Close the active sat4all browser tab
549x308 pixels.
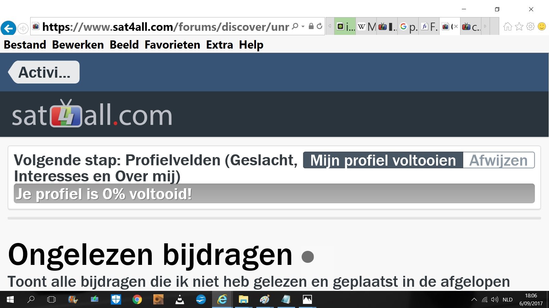[x=456, y=26]
